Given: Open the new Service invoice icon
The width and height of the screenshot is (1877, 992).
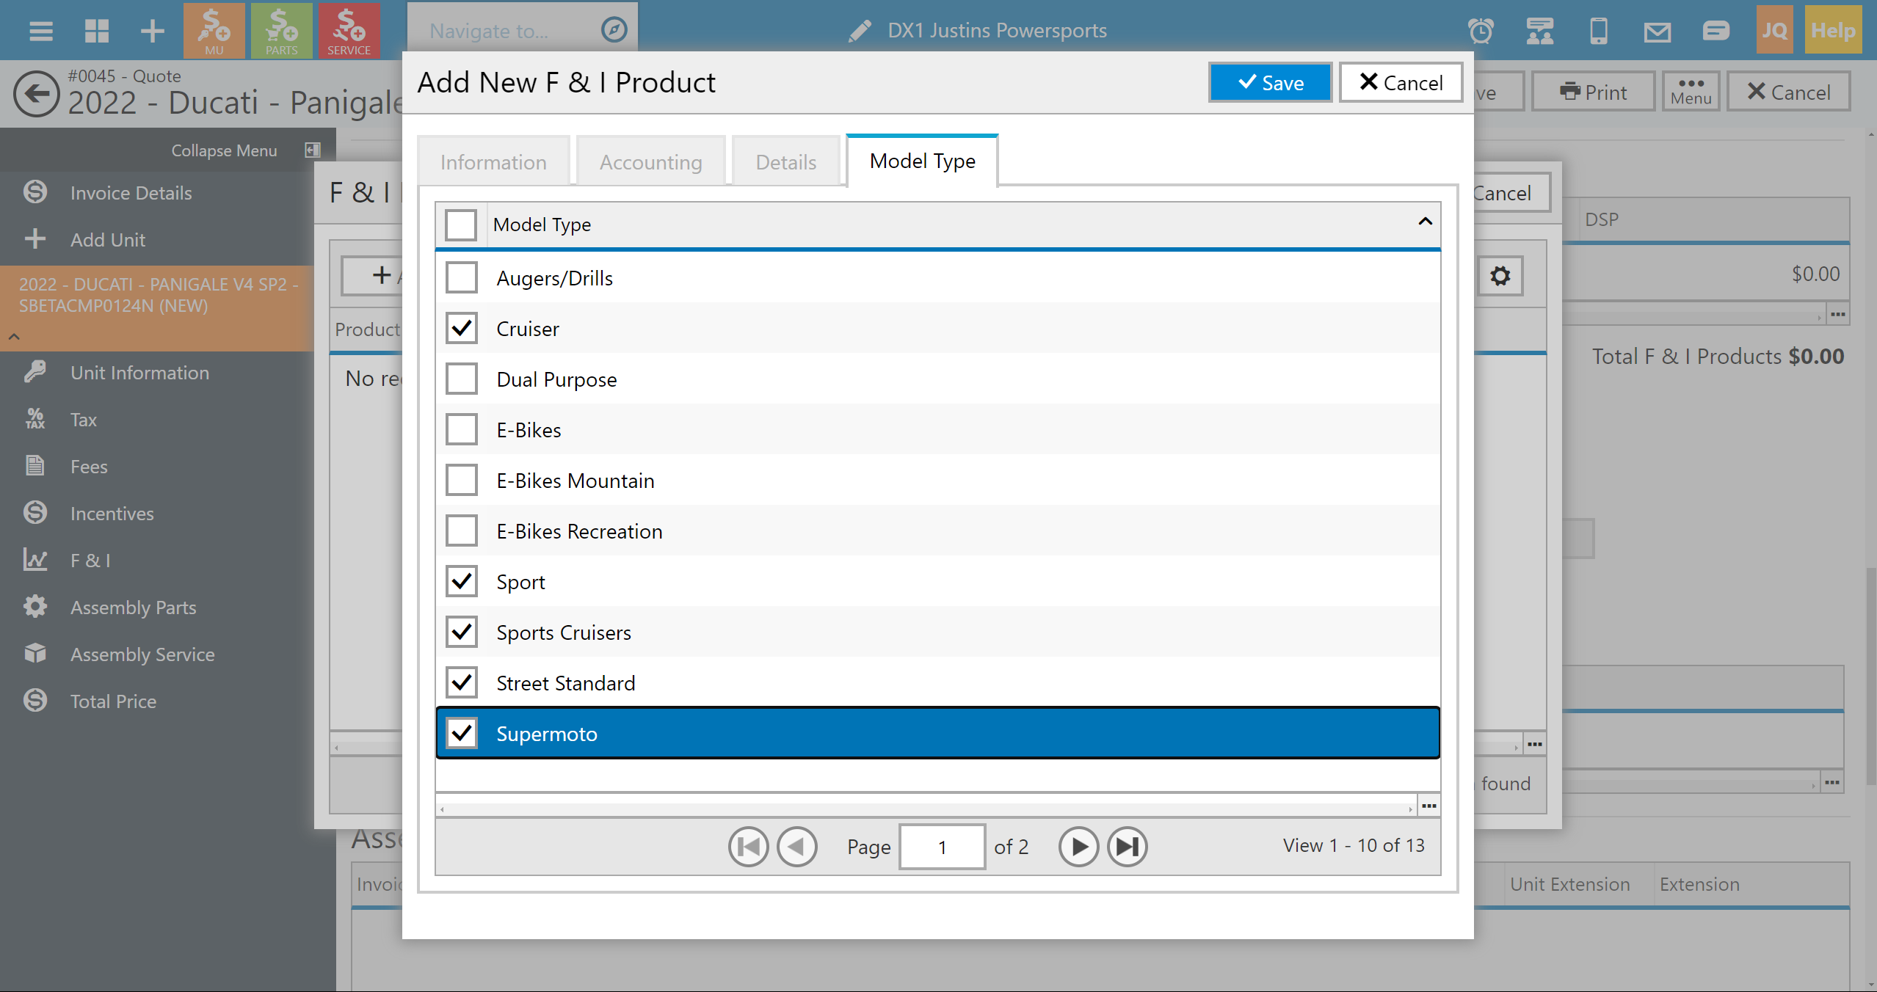Looking at the screenshot, I should point(349,31).
